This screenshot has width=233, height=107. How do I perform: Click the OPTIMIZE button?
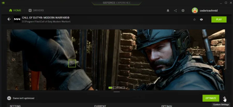coord(211,98)
